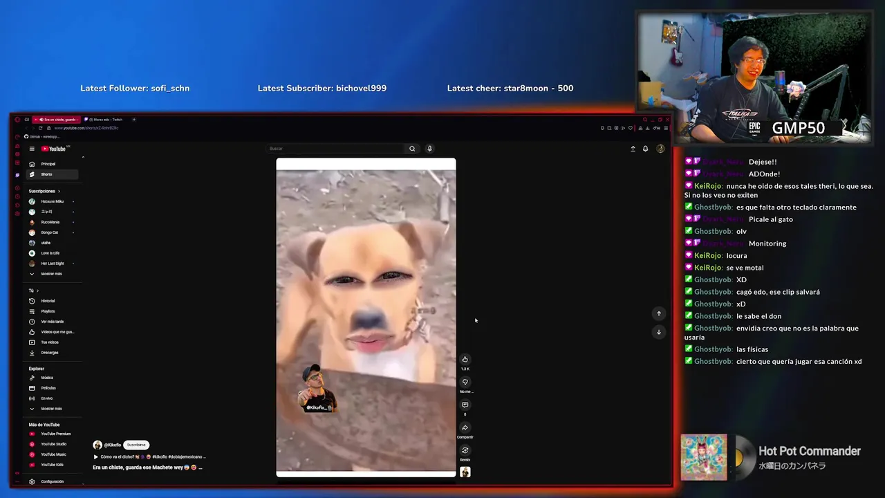The image size is (885, 498).
Task: Open the sound thumbnail below Remix
Action: coord(465,472)
